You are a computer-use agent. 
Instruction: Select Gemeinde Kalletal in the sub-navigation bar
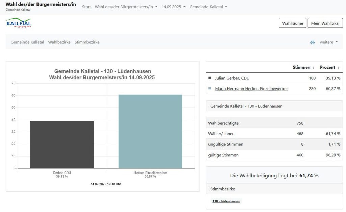27,42
